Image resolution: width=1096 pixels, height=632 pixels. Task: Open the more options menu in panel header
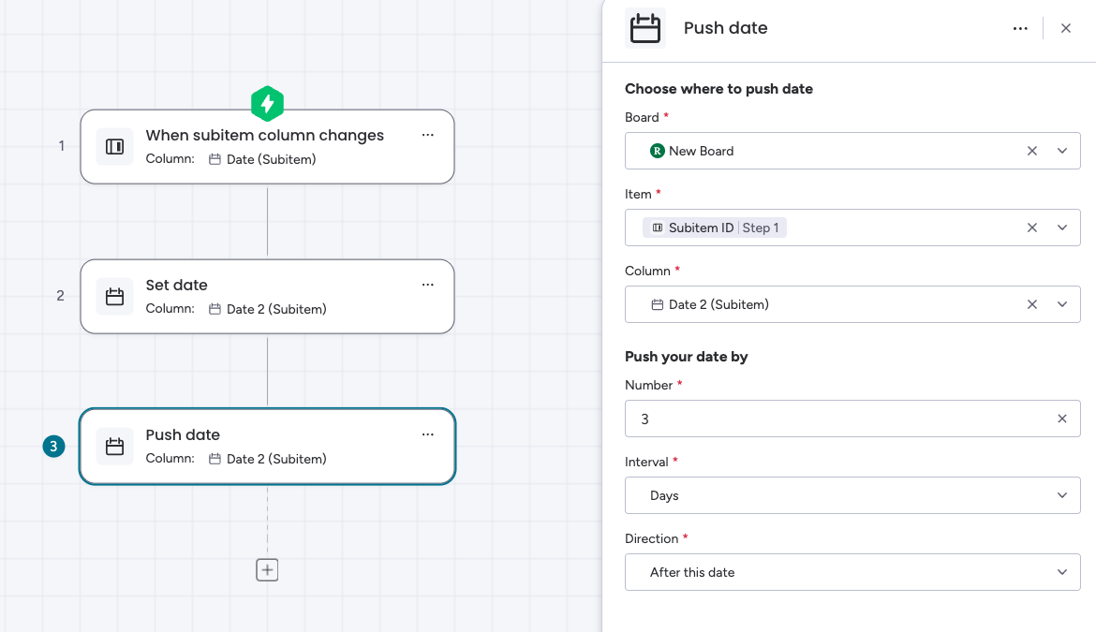point(1020,28)
